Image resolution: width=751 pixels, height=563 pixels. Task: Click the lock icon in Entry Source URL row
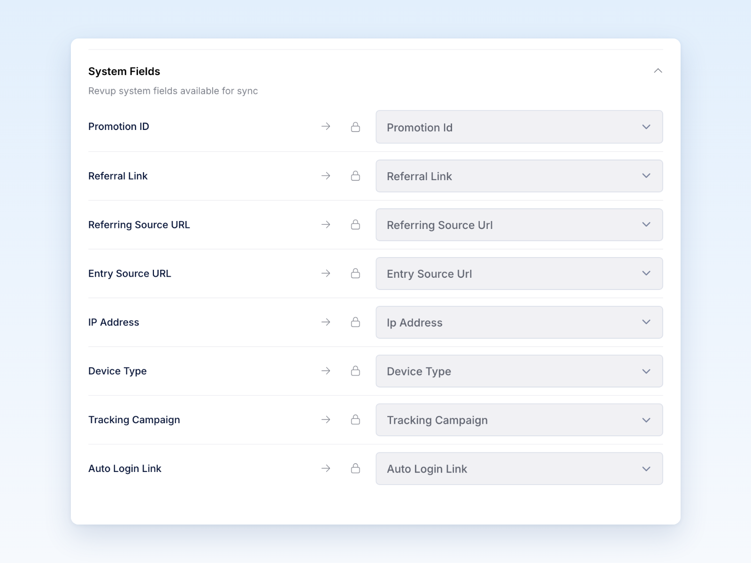[x=356, y=274]
